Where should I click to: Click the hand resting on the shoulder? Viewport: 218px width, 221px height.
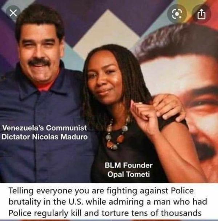tap(169, 108)
